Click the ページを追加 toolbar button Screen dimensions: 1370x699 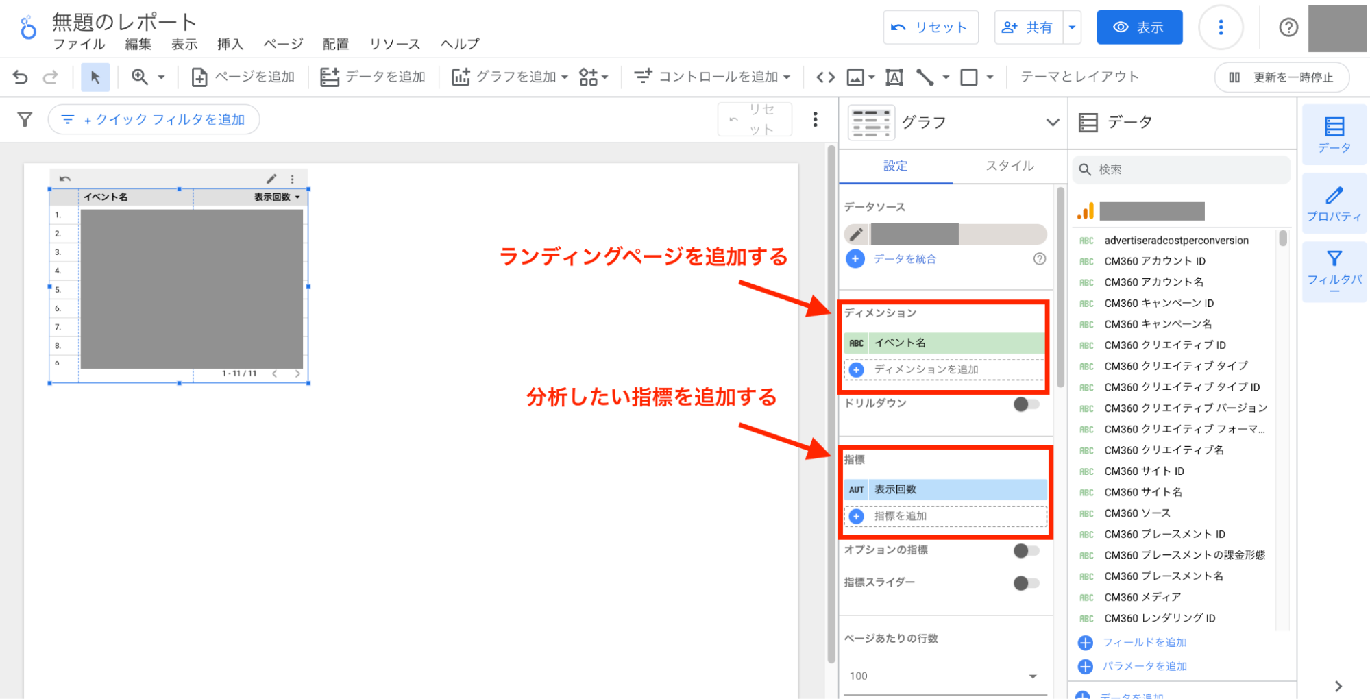[243, 77]
